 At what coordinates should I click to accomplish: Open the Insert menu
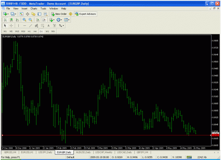point(24,8)
